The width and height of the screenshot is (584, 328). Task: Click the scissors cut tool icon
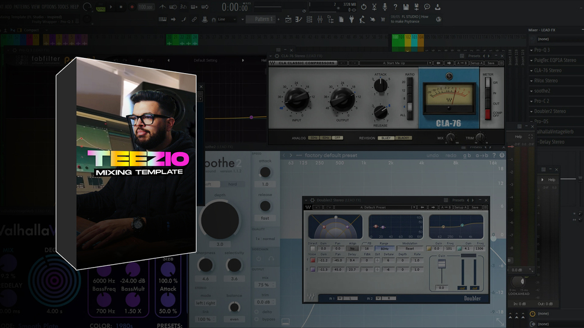374,7
